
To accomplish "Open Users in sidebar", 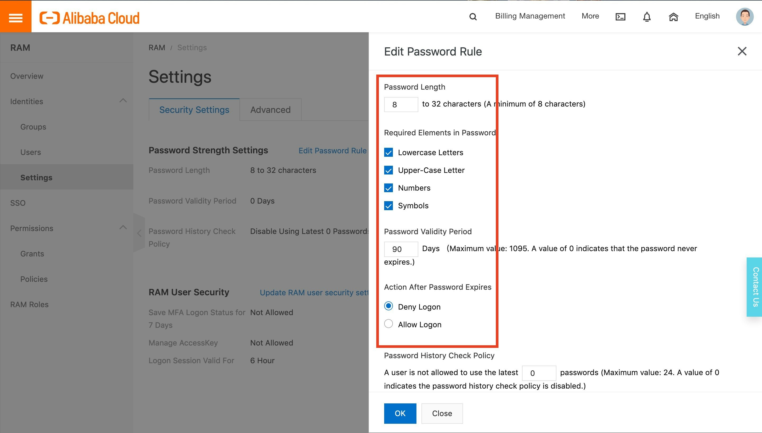I will point(31,152).
